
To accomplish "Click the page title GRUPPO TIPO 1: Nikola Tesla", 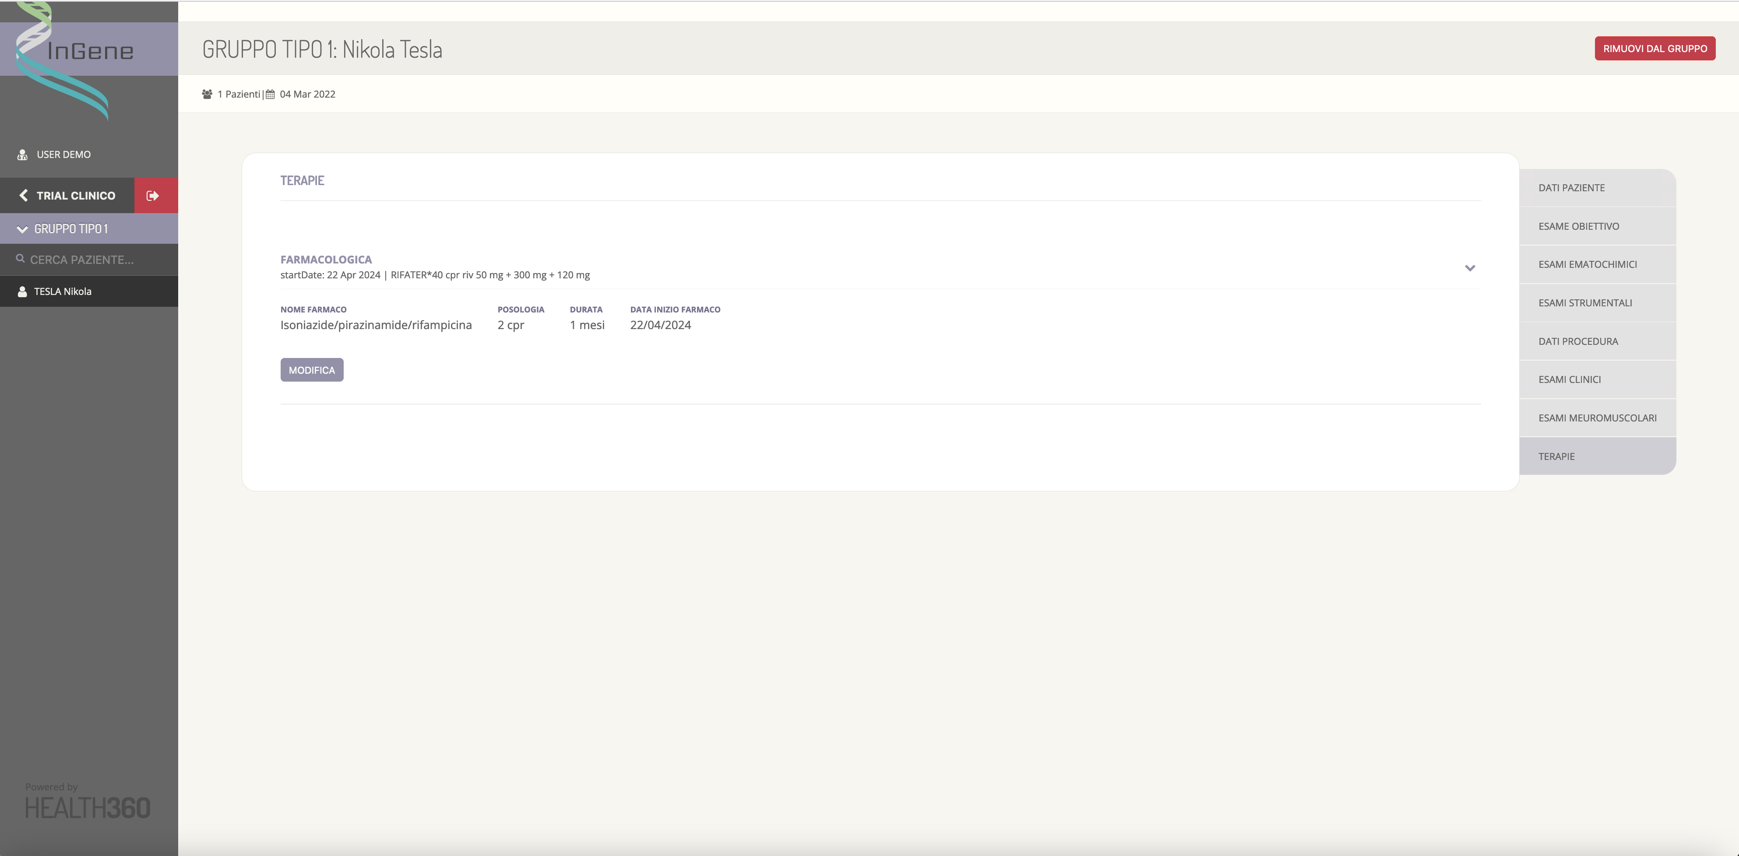I will (x=322, y=49).
